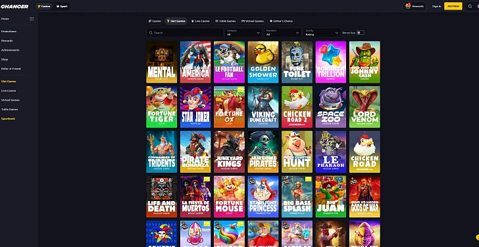This screenshot has height=247, width=479.
Task: Open Virtual Games in the sidebar
Action: 10,100
